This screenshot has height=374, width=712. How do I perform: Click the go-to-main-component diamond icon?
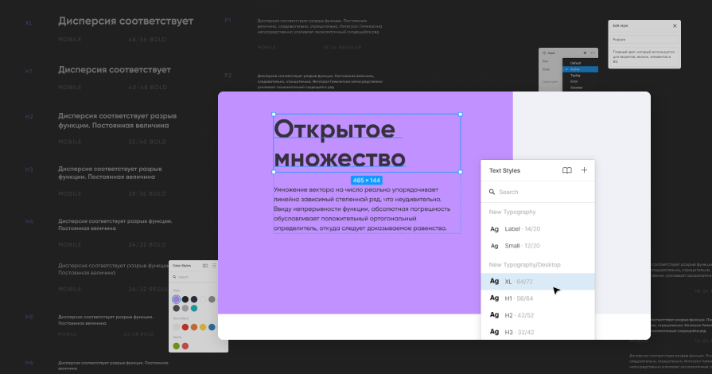pos(585,53)
